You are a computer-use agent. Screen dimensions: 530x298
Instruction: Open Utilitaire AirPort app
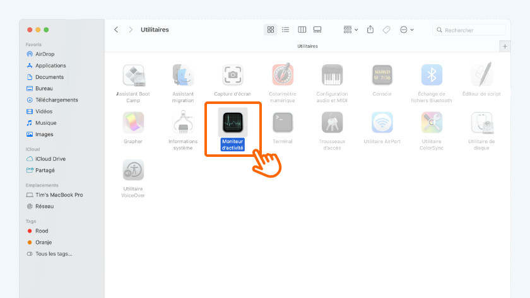(x=382, y=122)
